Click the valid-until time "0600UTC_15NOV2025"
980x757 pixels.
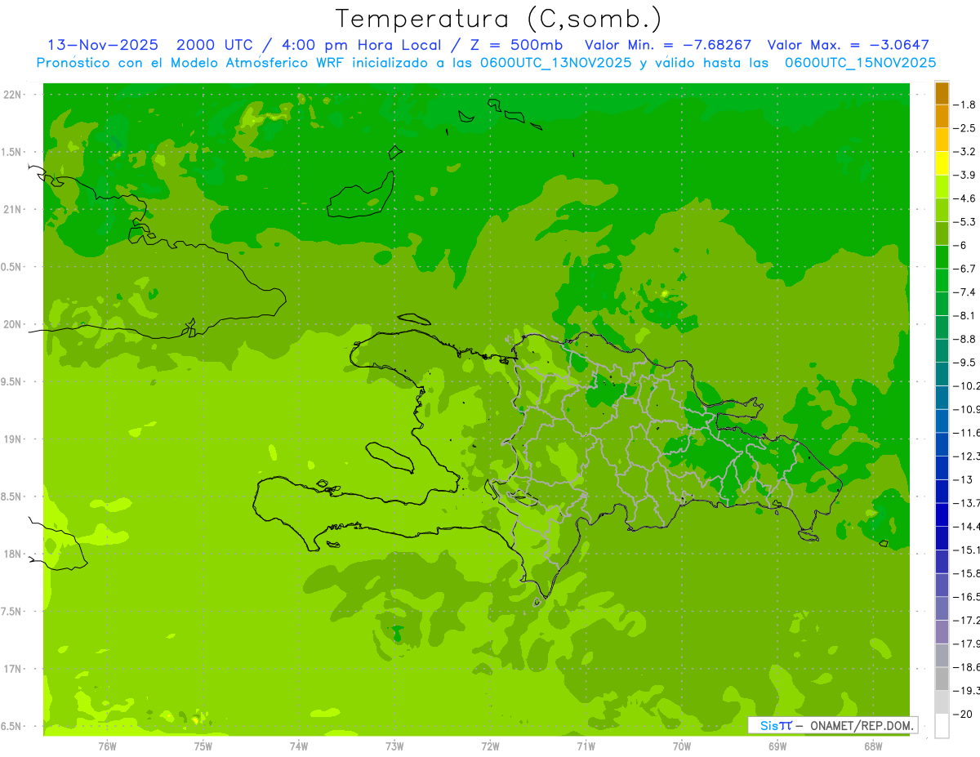pos(860,62)
